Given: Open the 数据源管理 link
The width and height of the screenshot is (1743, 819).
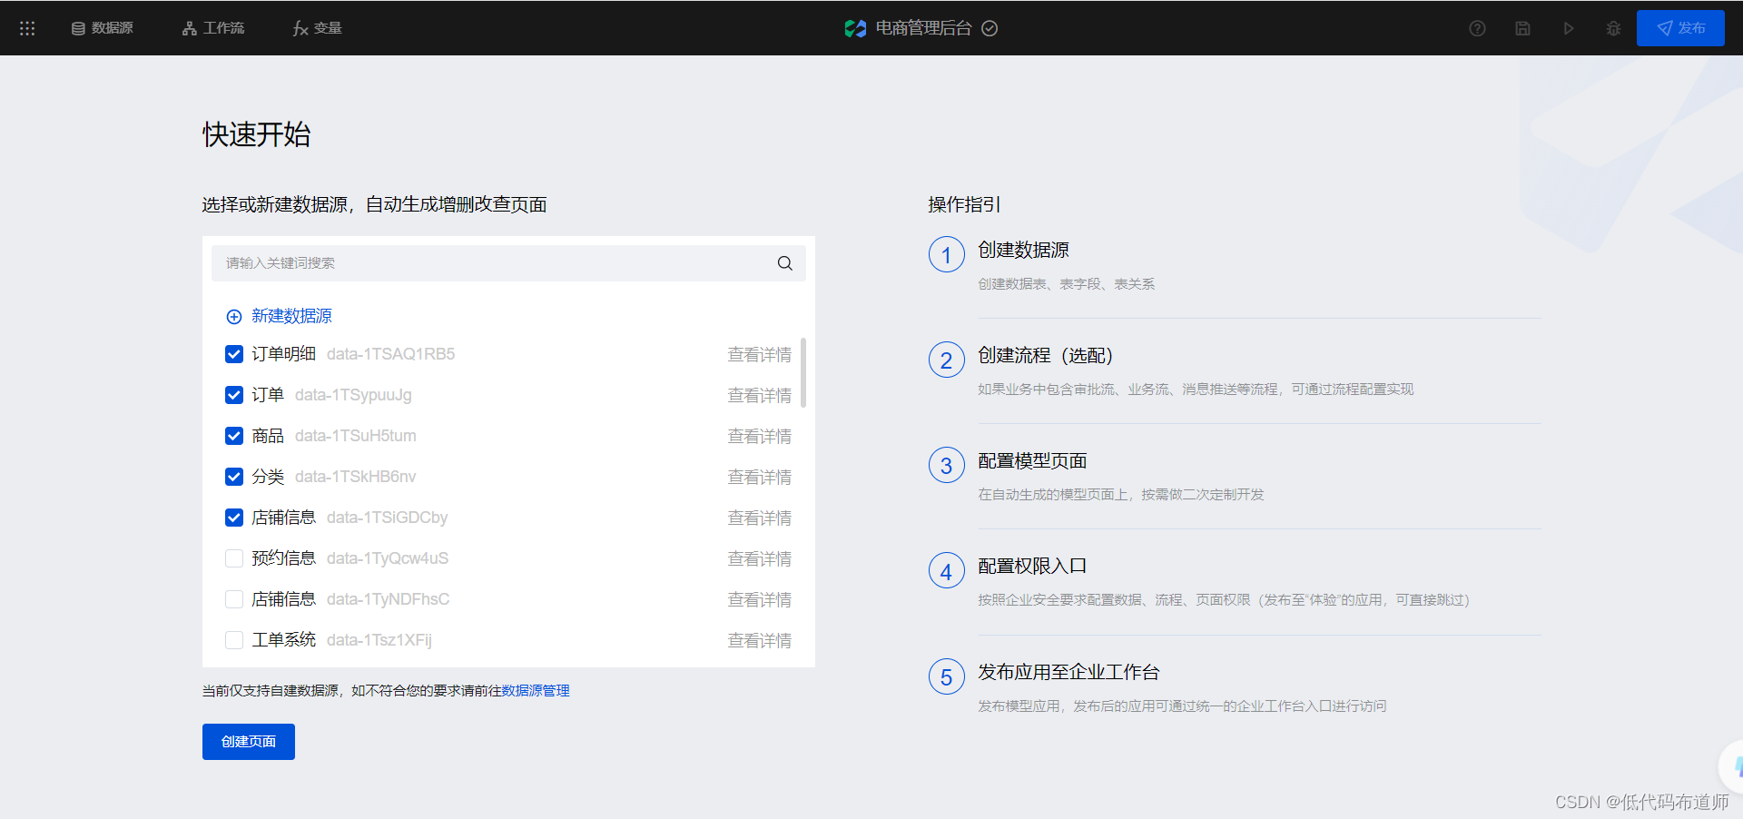Looking at the screenshot, I should pos(536,691).
